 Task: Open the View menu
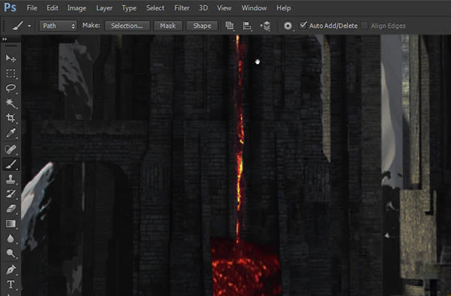(x=224, y=8)
